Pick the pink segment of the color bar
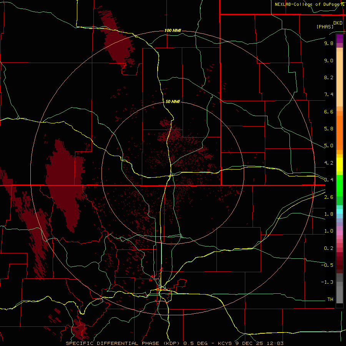 point(339,233)
